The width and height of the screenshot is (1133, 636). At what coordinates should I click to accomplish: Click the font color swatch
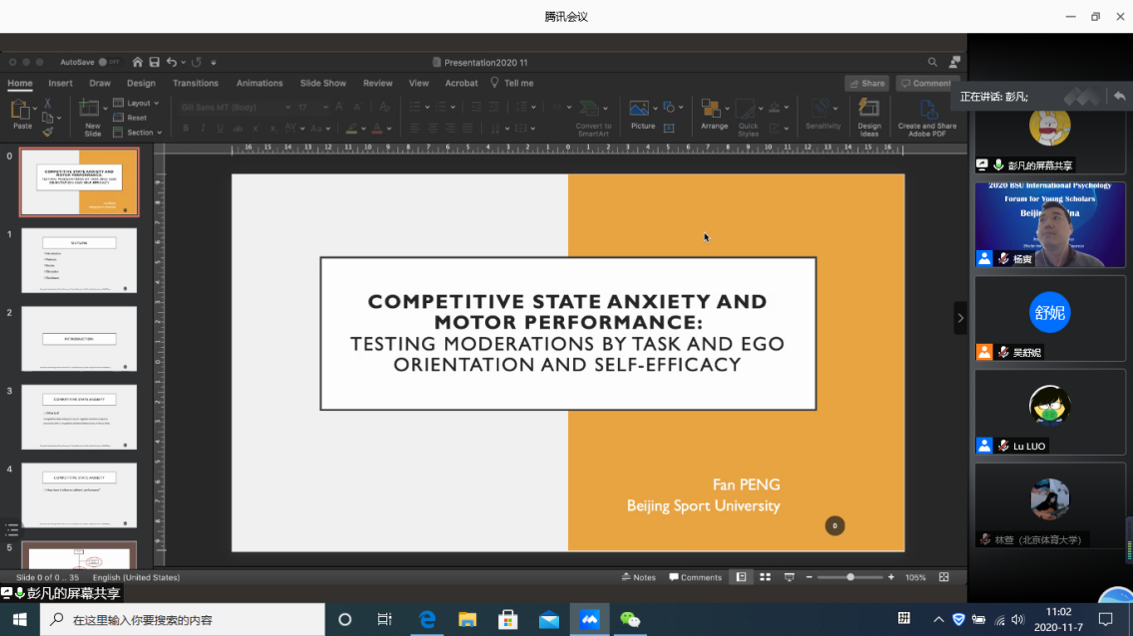pos(376,129)
